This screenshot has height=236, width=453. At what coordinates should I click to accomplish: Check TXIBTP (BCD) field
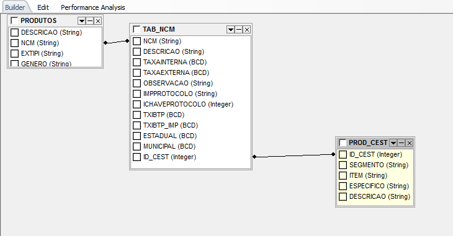137,115
